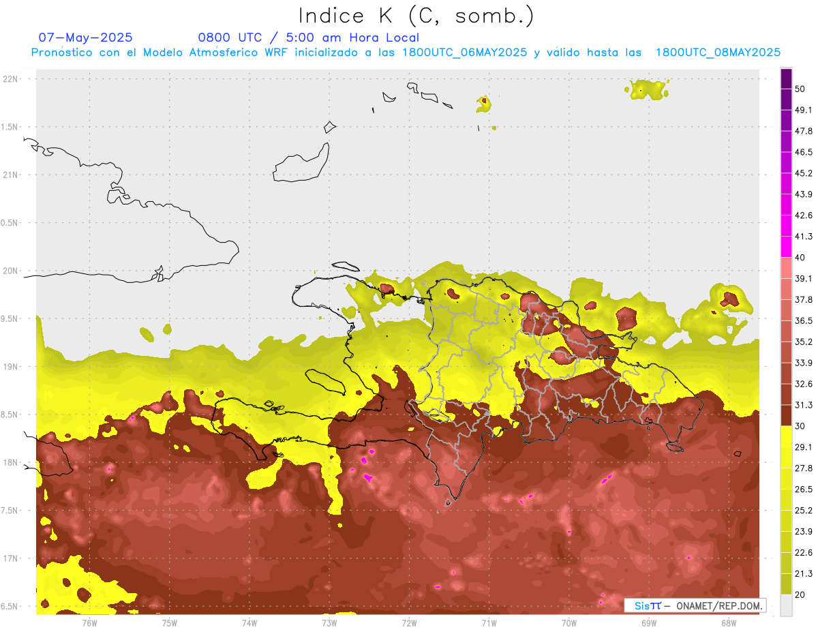Pick the salmon swatch between 39.1 and 40
This screenshot has height=632, width=818.
coord(786,268)
